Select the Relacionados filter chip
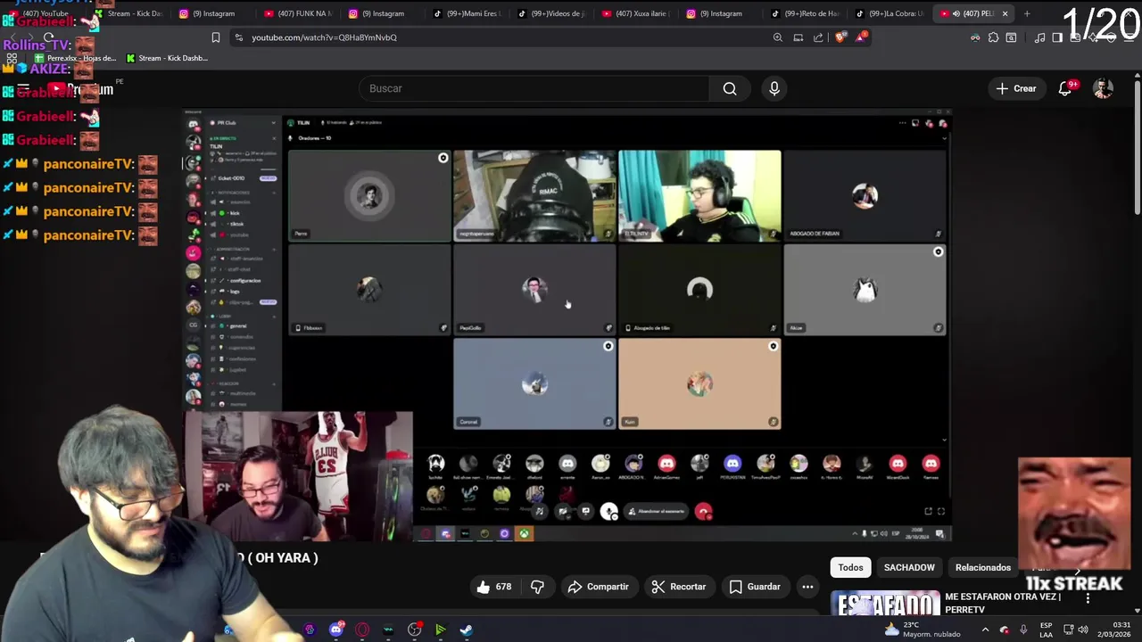This screenshot has width=1142, height=642. (983, 567)
